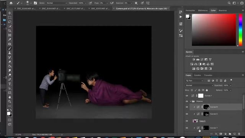The image size is (245, 138).
Task: Select the Frame tool
Action: click(x=10, y=35)
